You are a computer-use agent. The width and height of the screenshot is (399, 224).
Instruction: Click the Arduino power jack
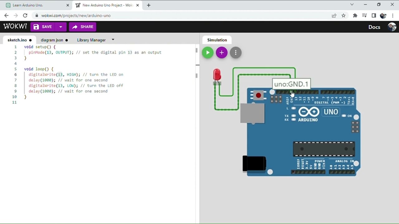pyautogui.click(x=254, y=164)
